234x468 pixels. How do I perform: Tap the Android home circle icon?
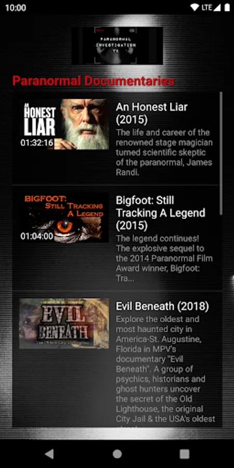pyautogui.click(x=117, y=454)
